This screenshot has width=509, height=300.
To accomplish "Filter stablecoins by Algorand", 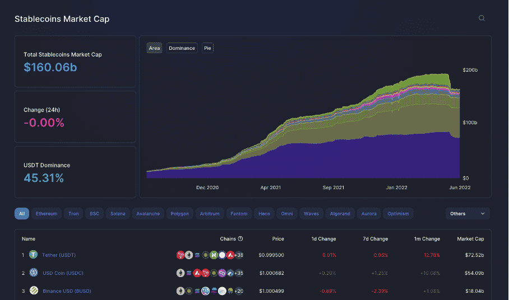I will pos(340,213).
